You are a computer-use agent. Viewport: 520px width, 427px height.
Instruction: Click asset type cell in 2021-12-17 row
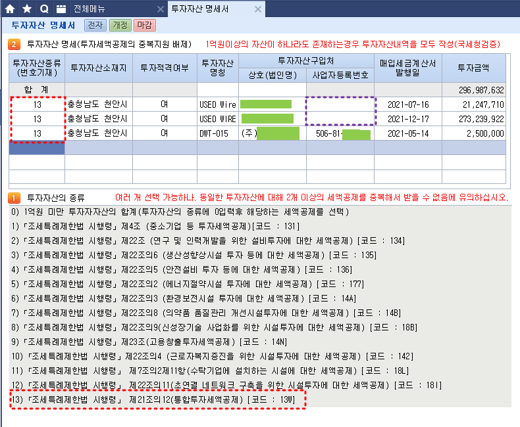click(37, 119)
